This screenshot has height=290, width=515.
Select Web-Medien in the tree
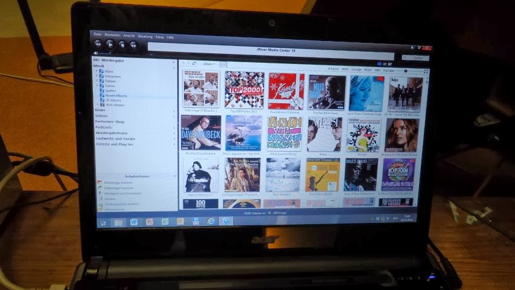point(115,105)
